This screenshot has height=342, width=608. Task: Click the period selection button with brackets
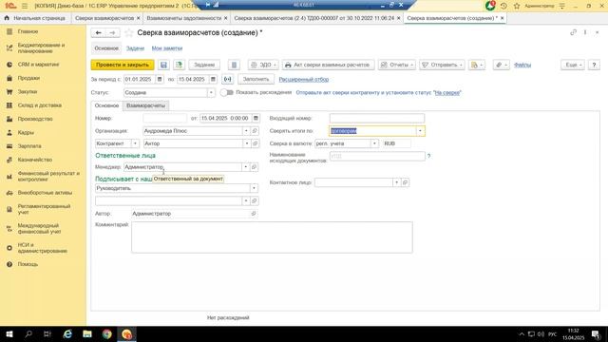coord(228,79)
